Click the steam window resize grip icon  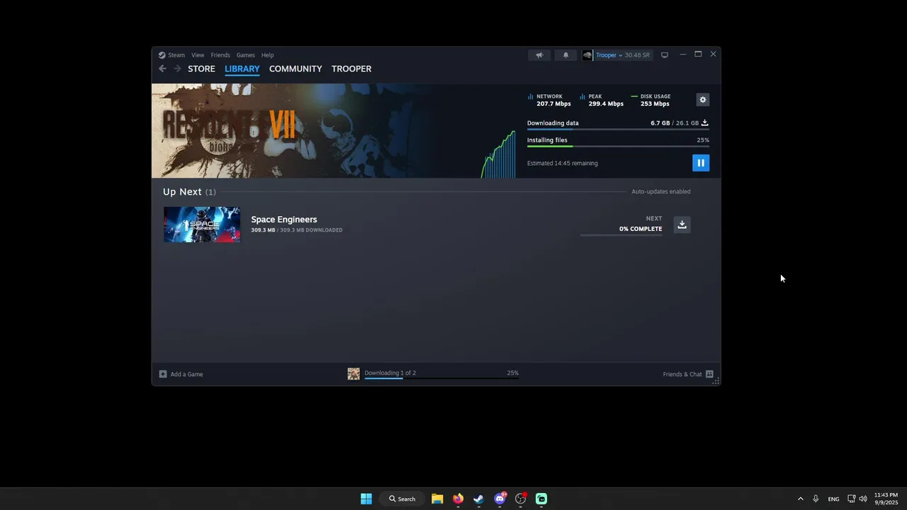pos(716,381)
